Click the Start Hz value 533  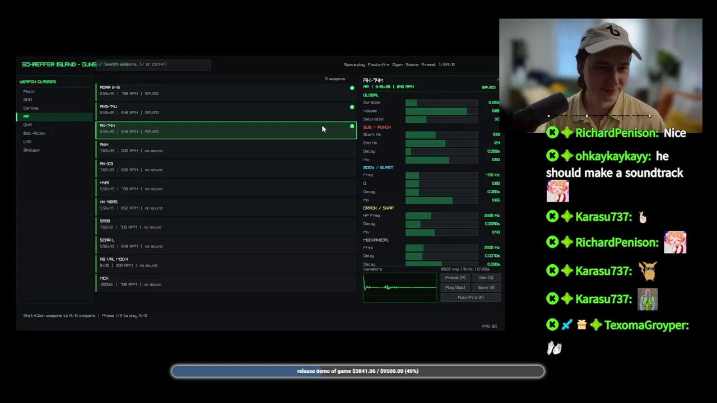[496, 135]
